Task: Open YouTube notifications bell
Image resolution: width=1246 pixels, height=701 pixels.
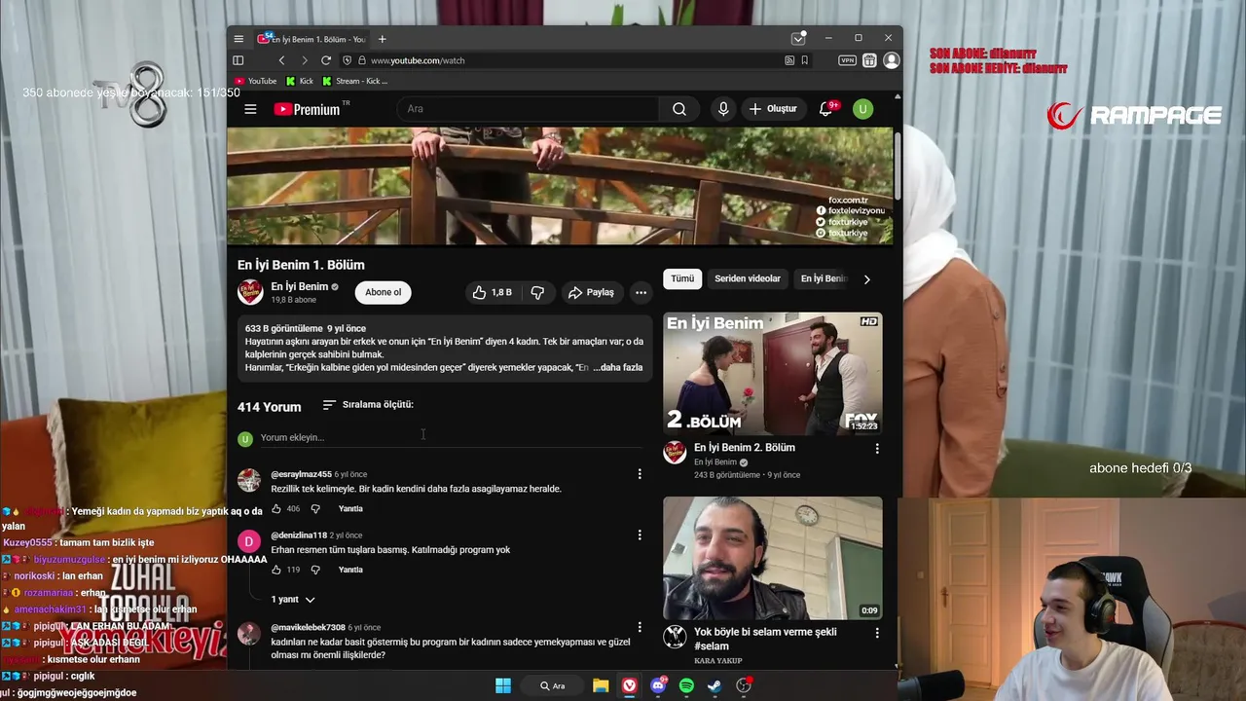Action: coord(826,109)
